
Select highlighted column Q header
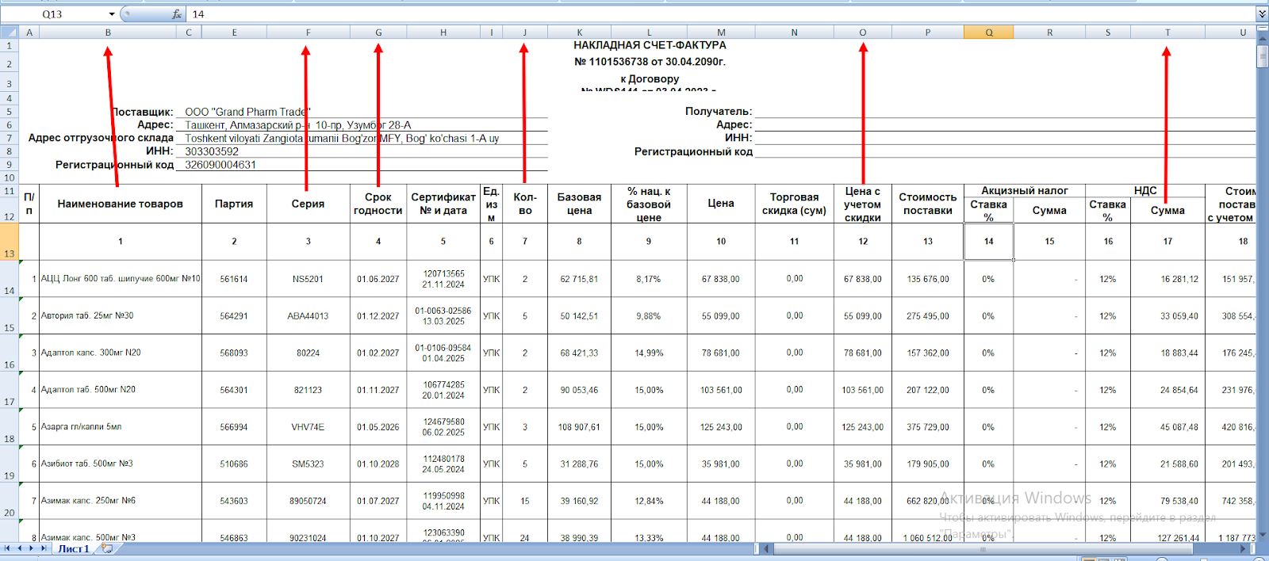(989, 32)
